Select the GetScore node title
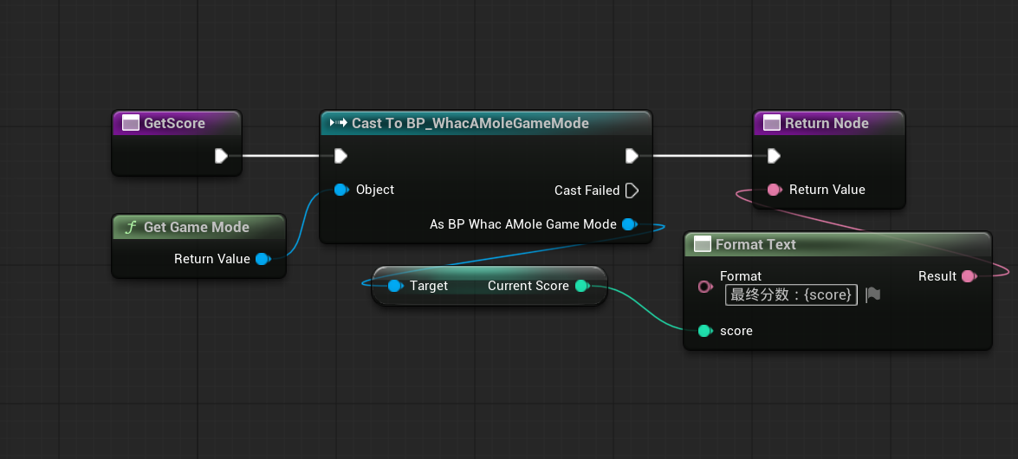 [174, 123]
